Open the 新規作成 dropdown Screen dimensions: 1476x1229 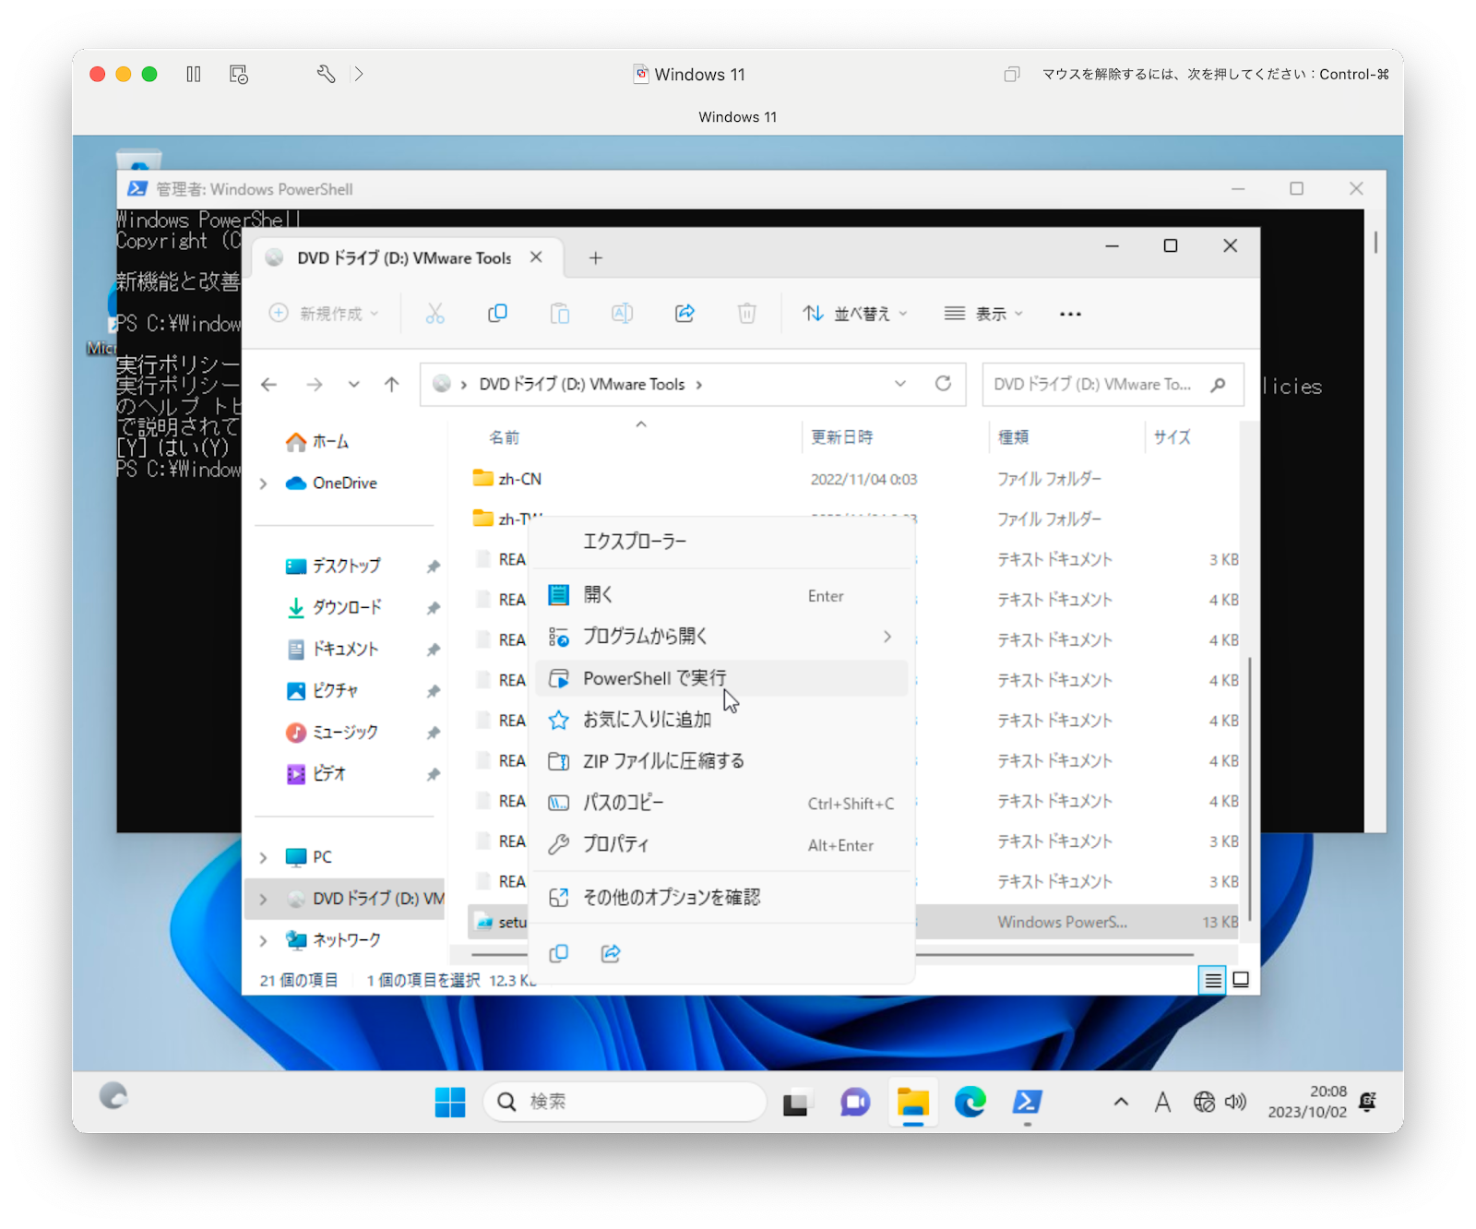[324, 314]
